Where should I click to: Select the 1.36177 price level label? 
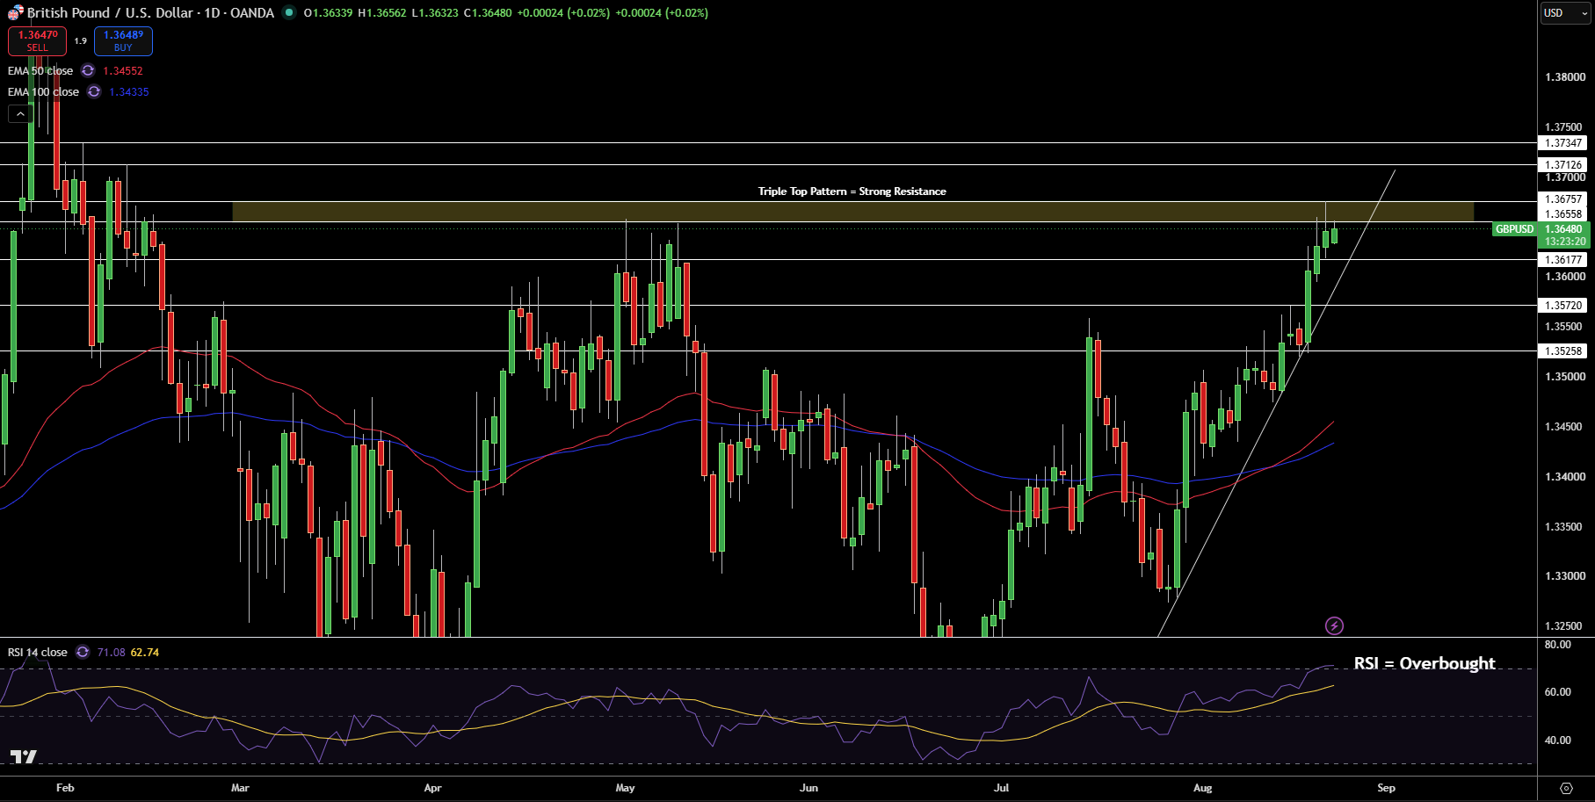(1564, 260)
